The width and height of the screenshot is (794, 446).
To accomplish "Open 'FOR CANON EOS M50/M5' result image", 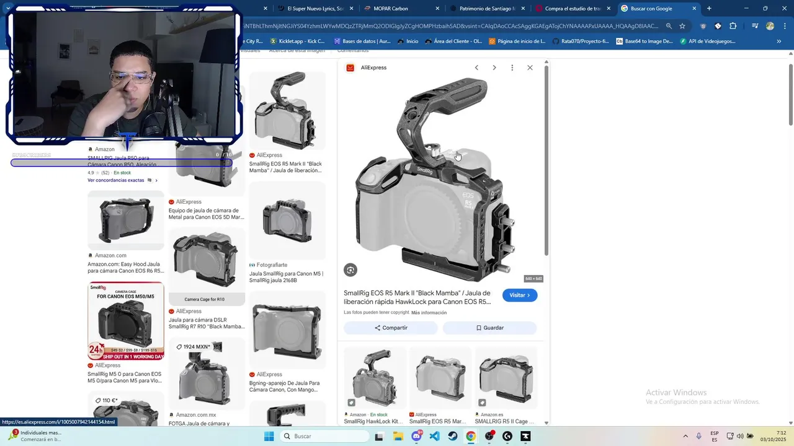I will click(126, 321).
